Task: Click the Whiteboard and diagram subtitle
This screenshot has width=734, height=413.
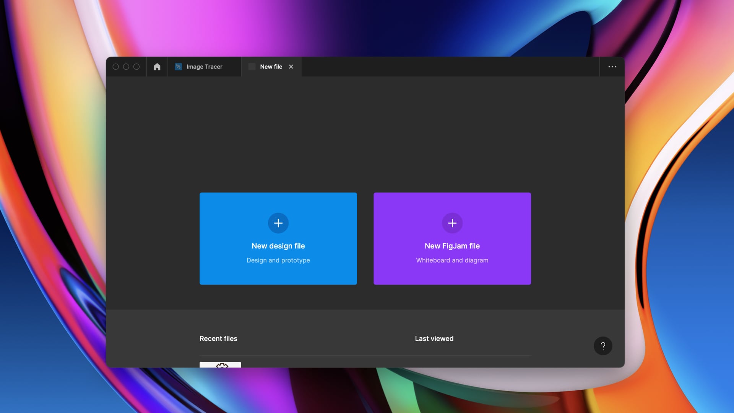Action: click(452, 260)
